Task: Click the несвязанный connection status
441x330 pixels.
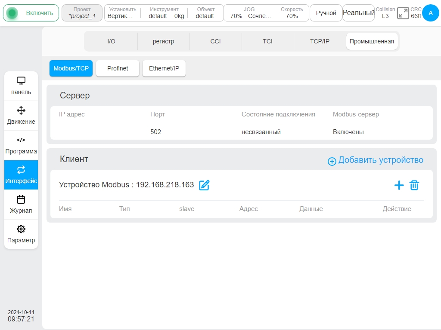Action: pos(261,132)
